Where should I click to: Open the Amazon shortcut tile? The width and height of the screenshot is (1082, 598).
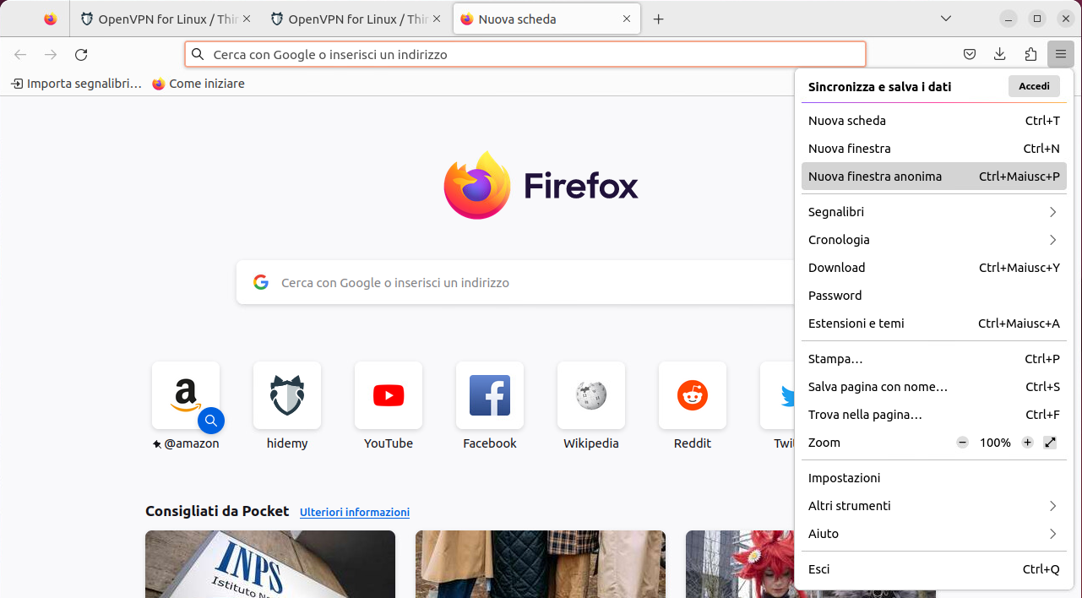(x=186, y=395)
